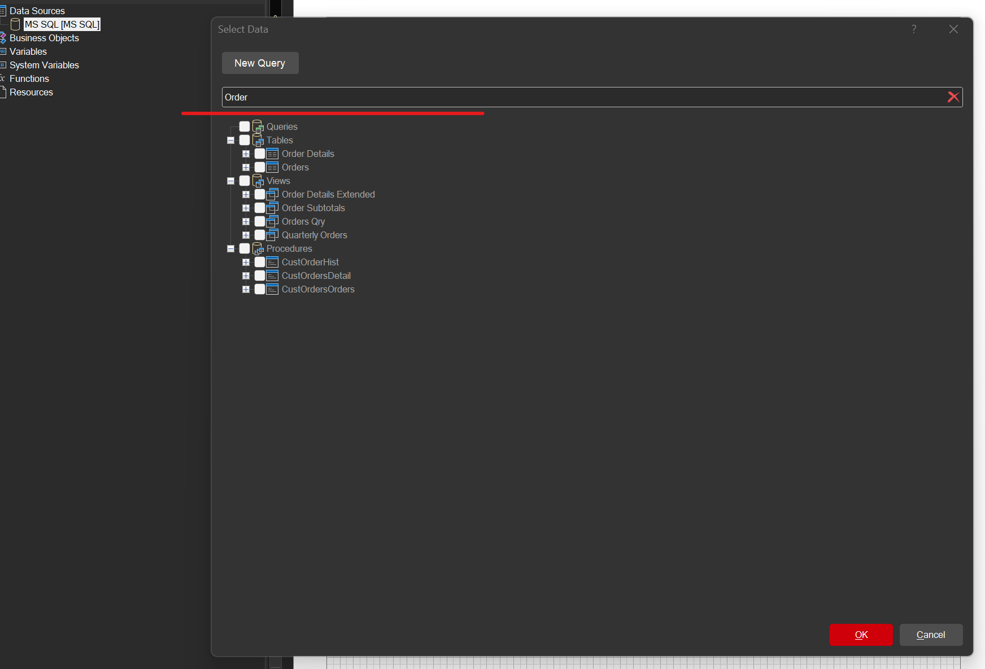Click the Resources page icon
This screenshot has height=669, width=985.
pos(3,92)
